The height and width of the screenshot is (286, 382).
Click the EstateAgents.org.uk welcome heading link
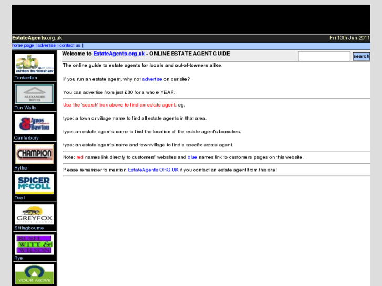(x=119, y=54)
